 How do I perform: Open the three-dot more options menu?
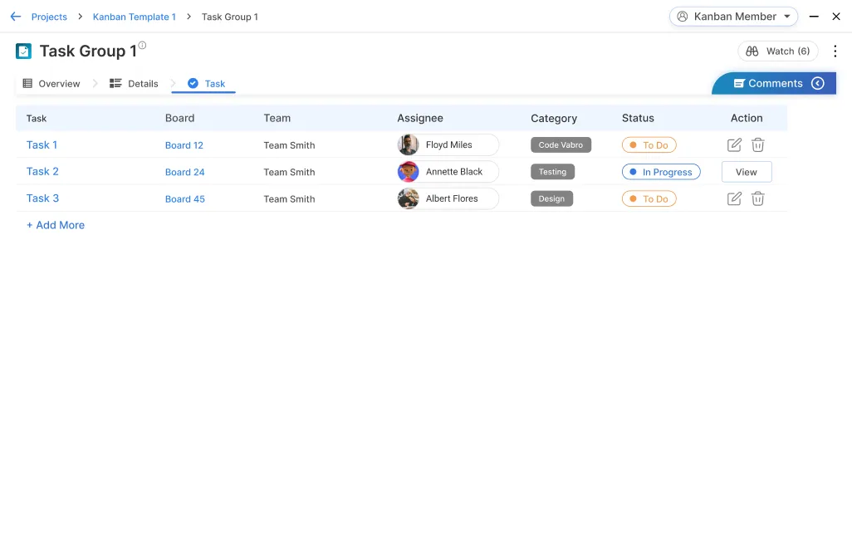click(x=835, y=51)
